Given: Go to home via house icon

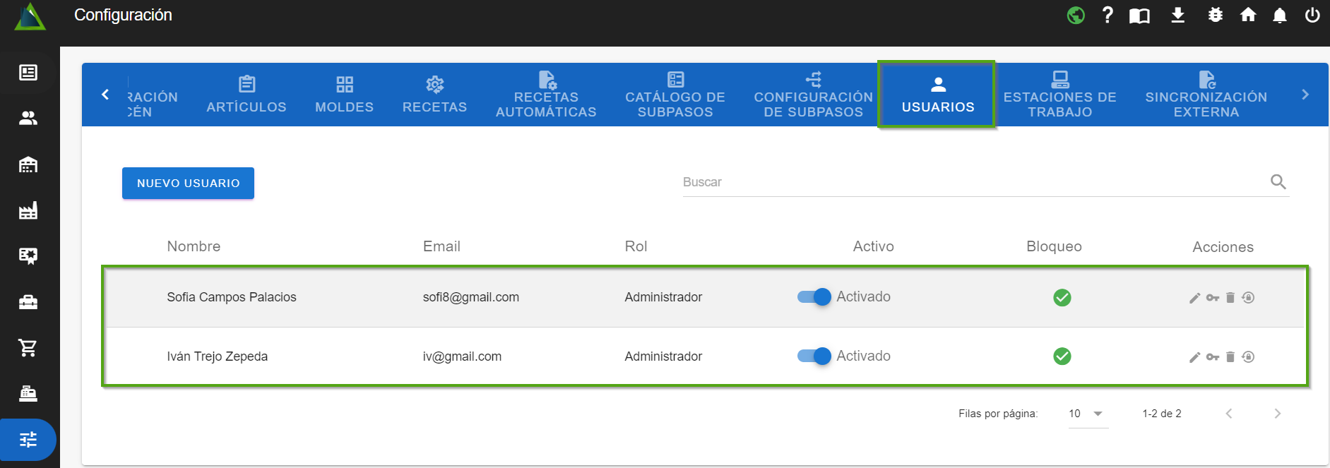Looking at the screenshot, I should [1248, 15].
